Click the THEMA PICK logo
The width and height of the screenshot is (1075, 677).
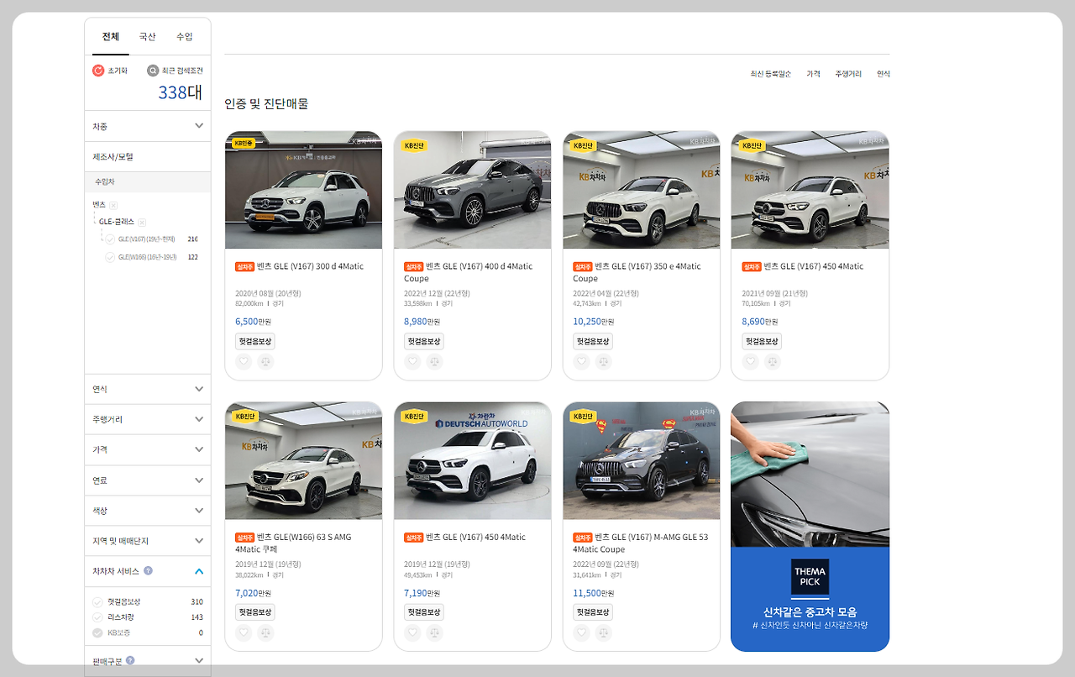click(810, 577)
